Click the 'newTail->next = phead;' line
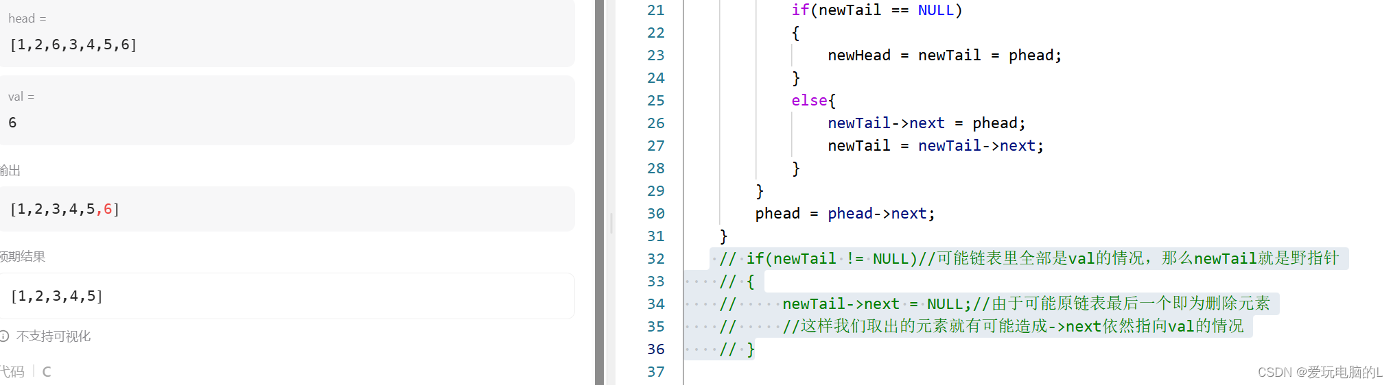This screenshot has height=385, width=1393. pos(926,123)
